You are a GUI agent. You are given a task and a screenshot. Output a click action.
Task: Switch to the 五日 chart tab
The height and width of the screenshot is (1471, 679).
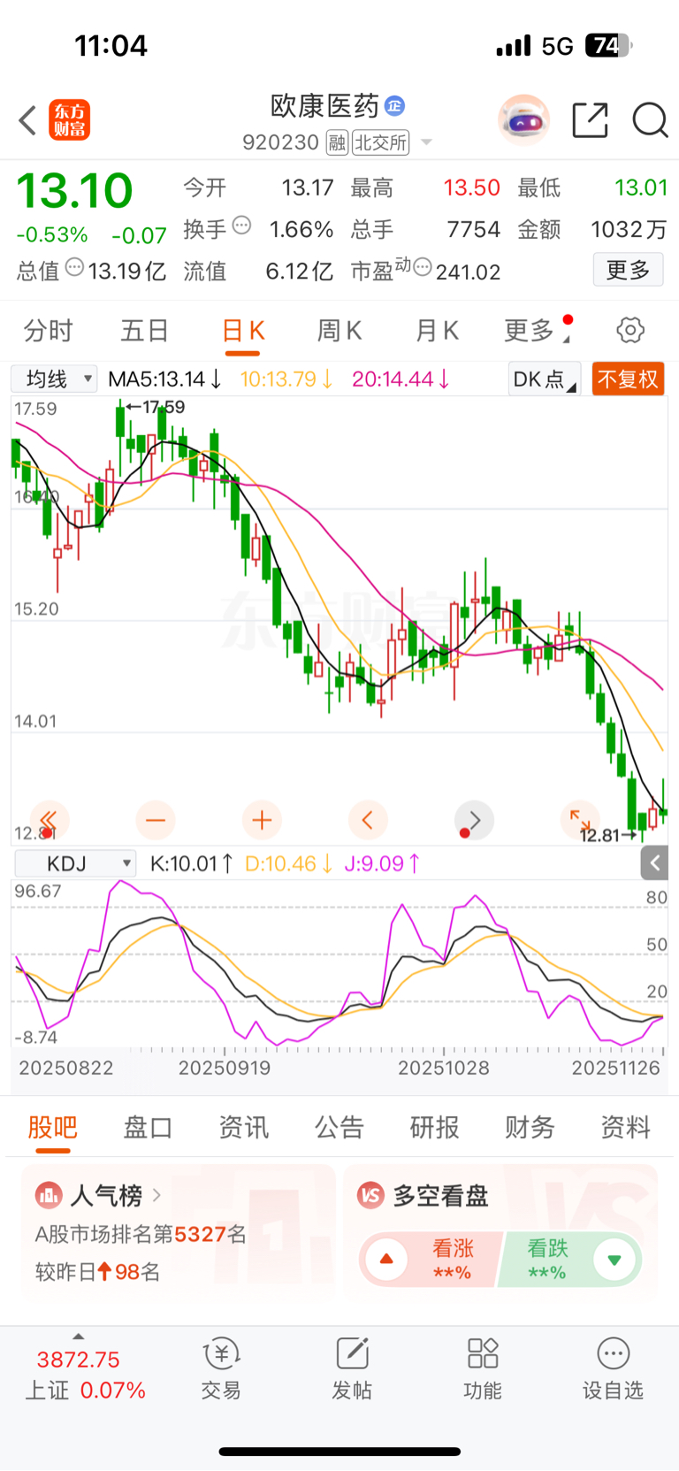(x=145, y=331)
